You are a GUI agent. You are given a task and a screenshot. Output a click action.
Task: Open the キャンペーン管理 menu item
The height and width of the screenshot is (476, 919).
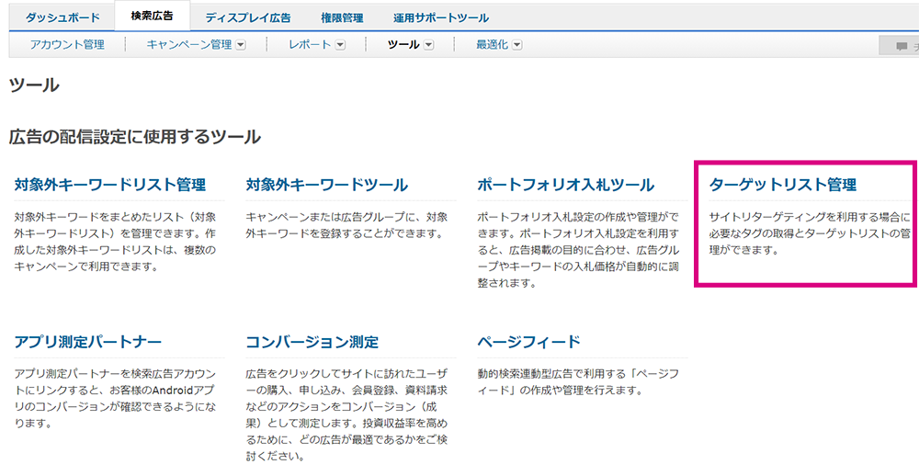click(189, 44)
